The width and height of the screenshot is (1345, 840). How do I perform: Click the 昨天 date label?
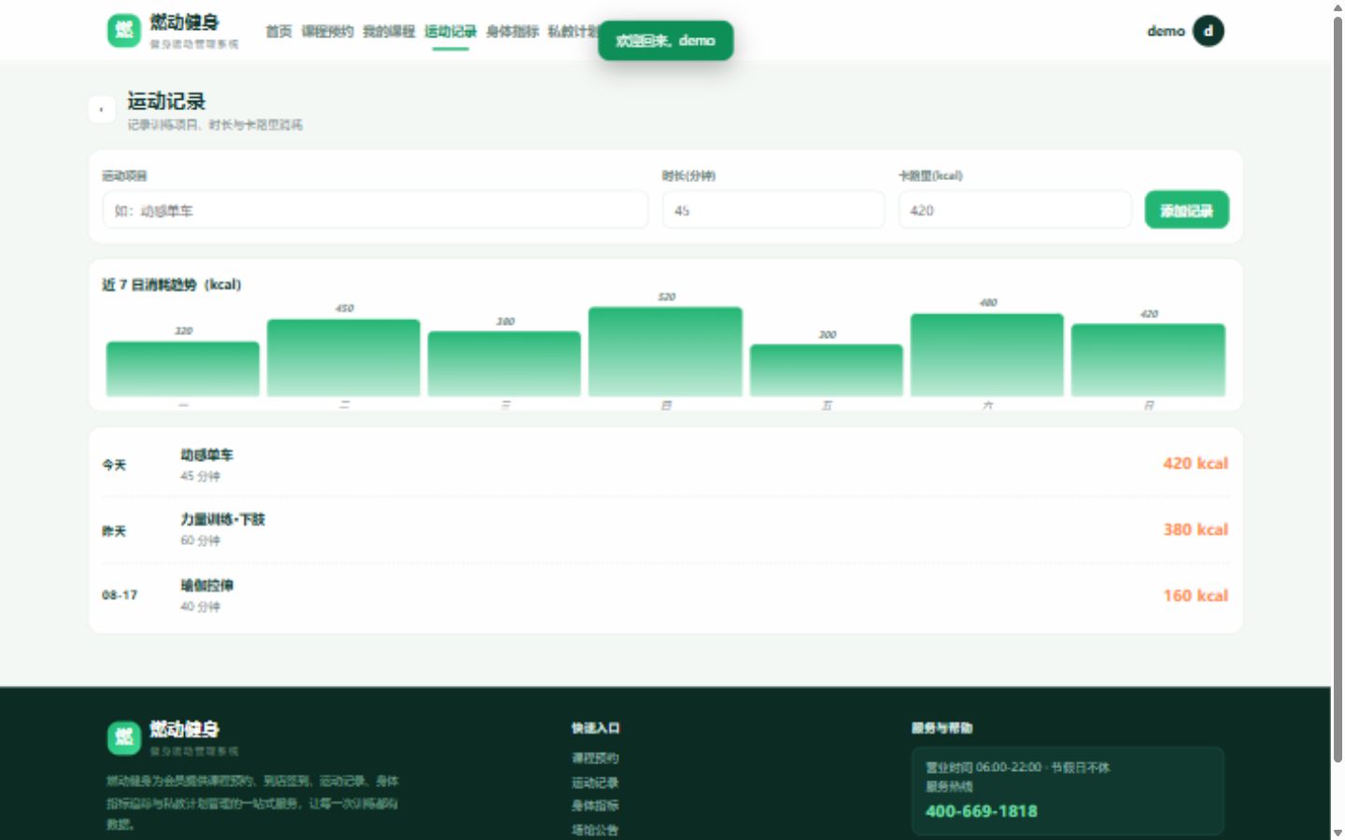(x=114, y=531)
